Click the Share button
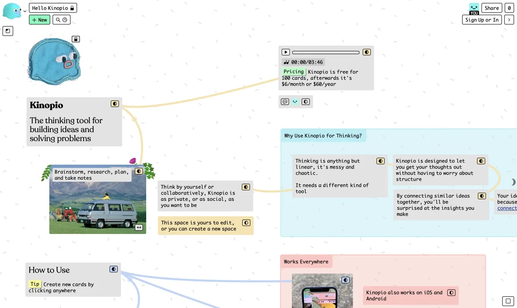The image size is (517, 308). 492,8
